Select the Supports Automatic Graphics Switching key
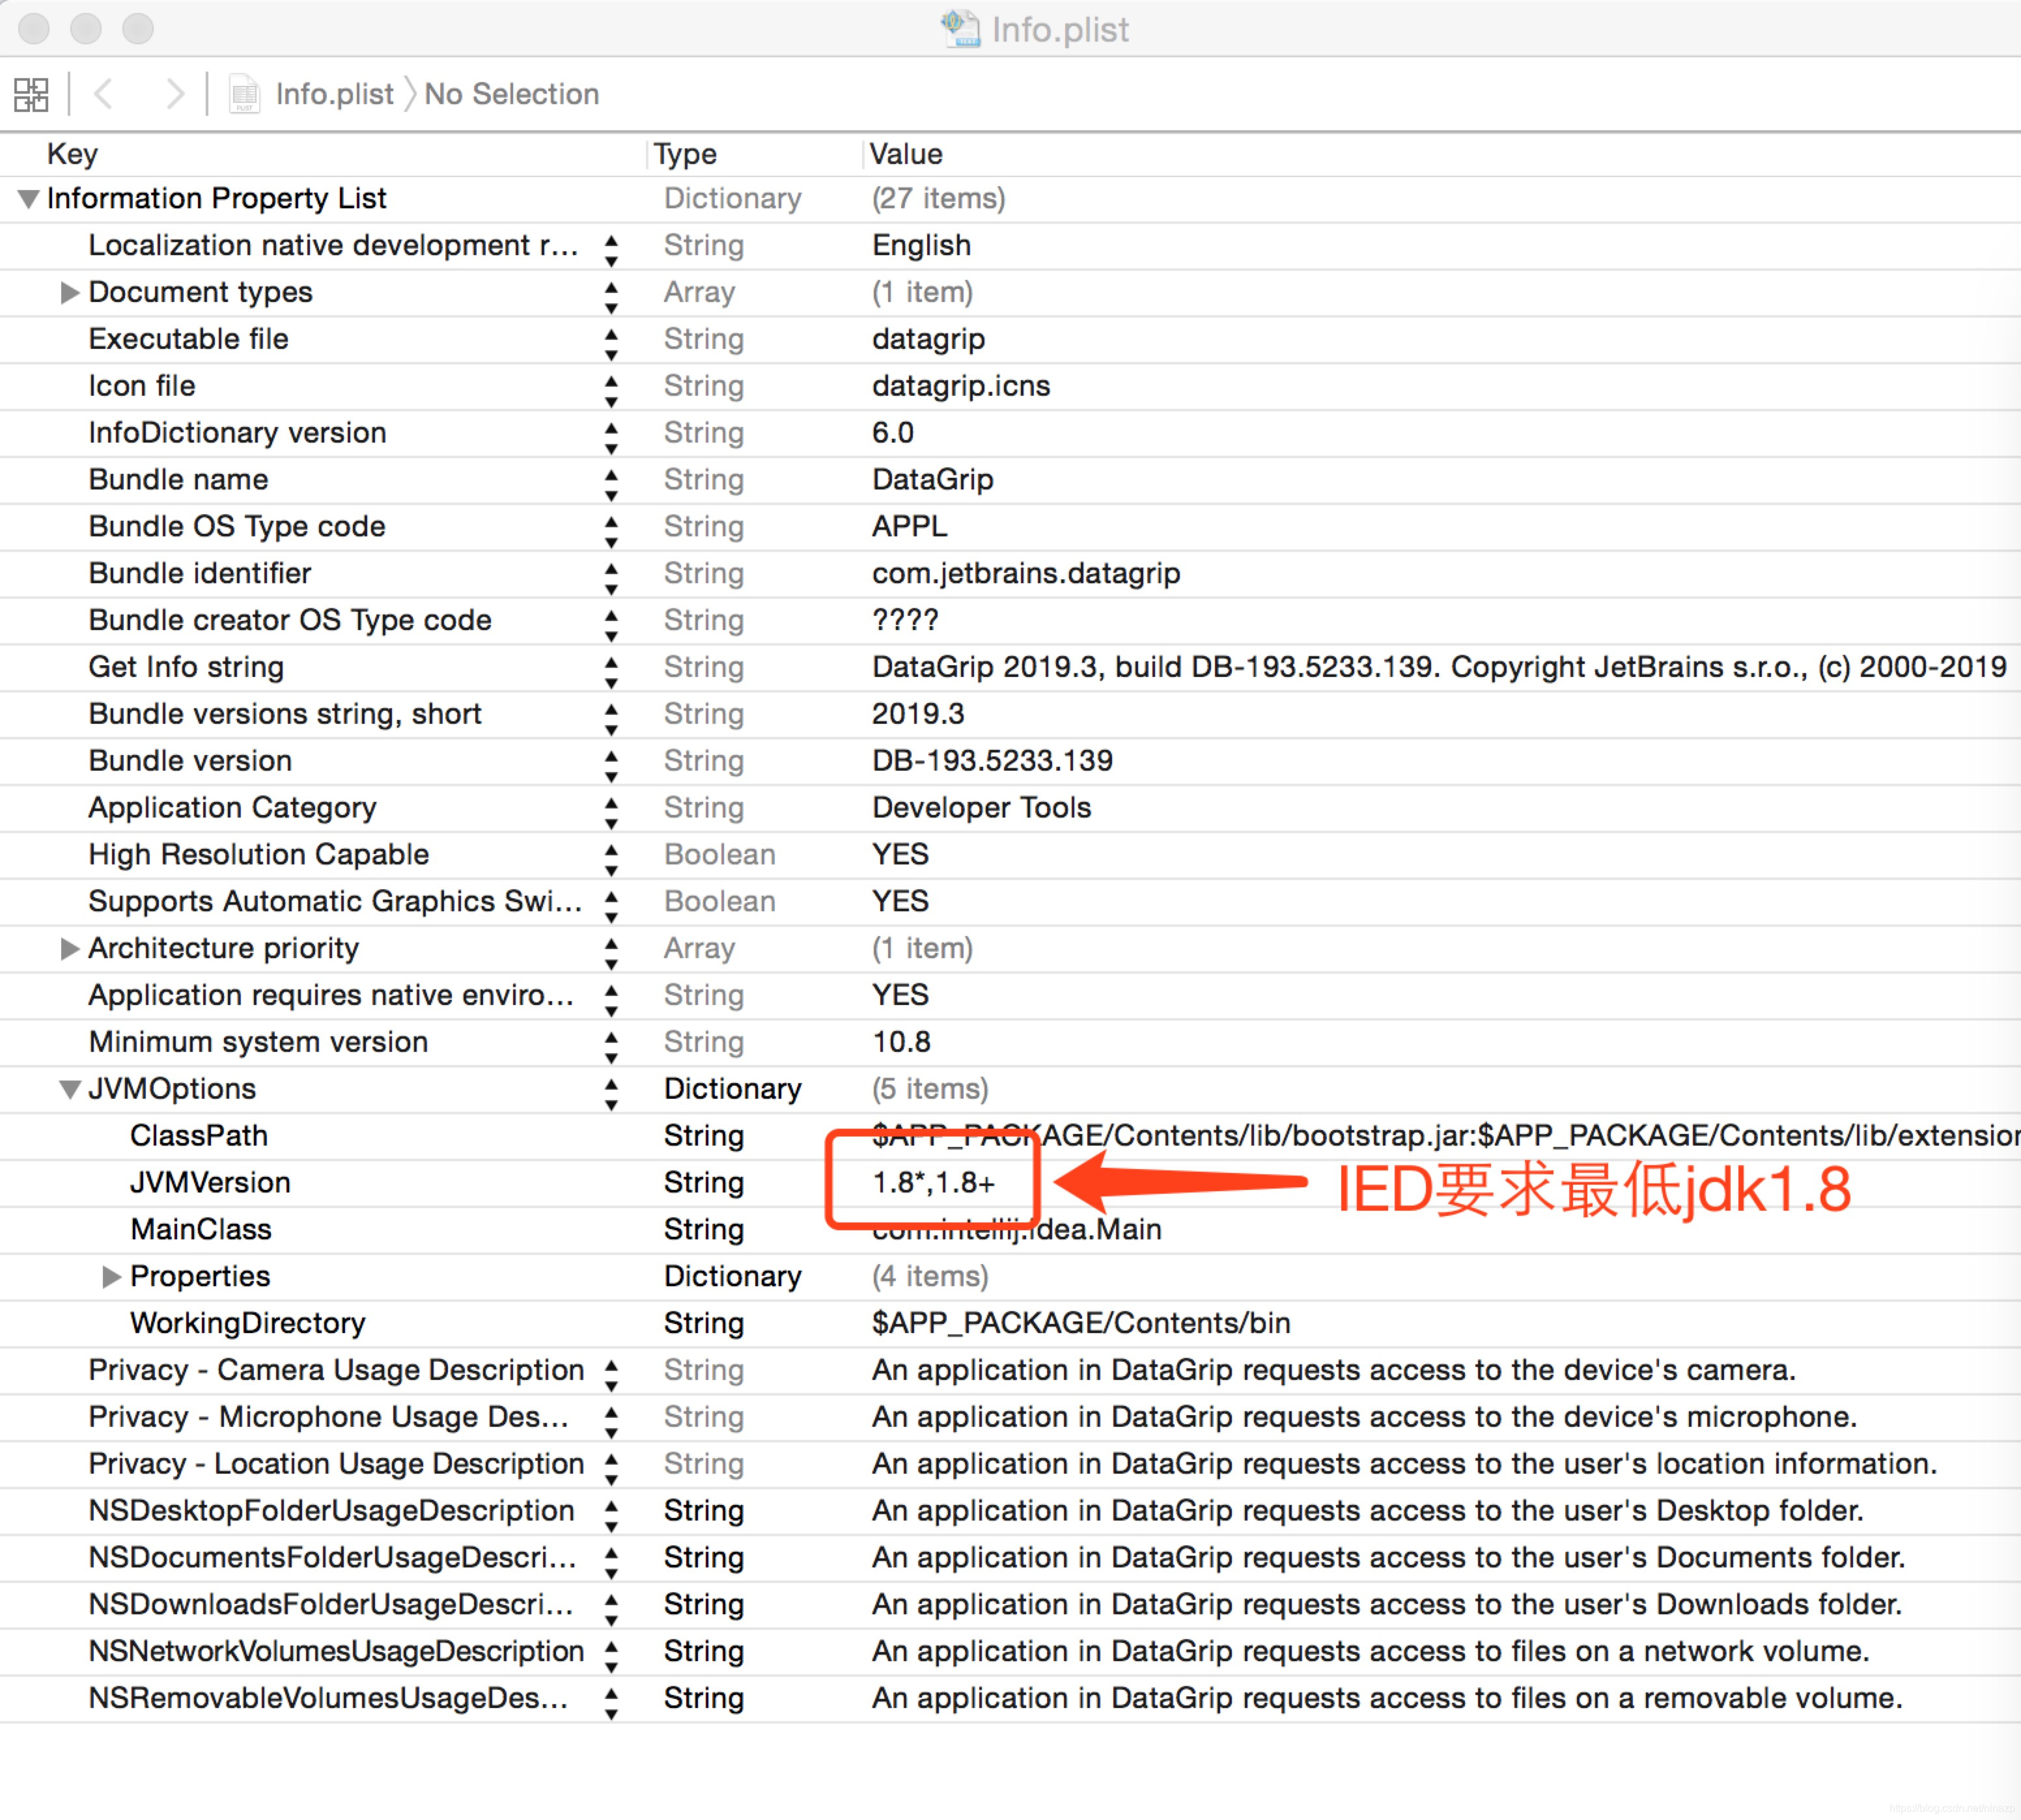2021x1820 pixels. point(335,901)
